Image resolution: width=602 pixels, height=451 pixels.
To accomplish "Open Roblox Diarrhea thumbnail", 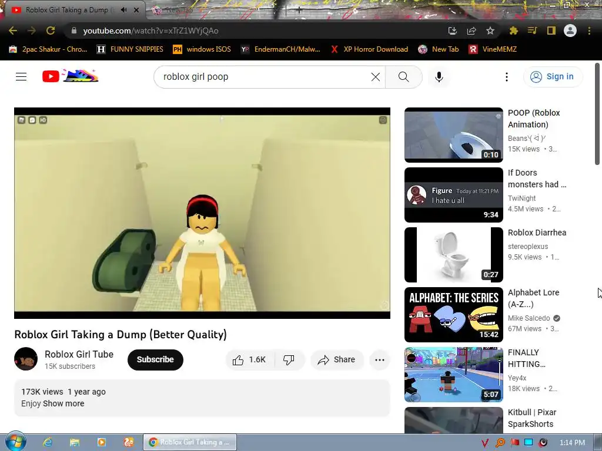I will point(453,255).
